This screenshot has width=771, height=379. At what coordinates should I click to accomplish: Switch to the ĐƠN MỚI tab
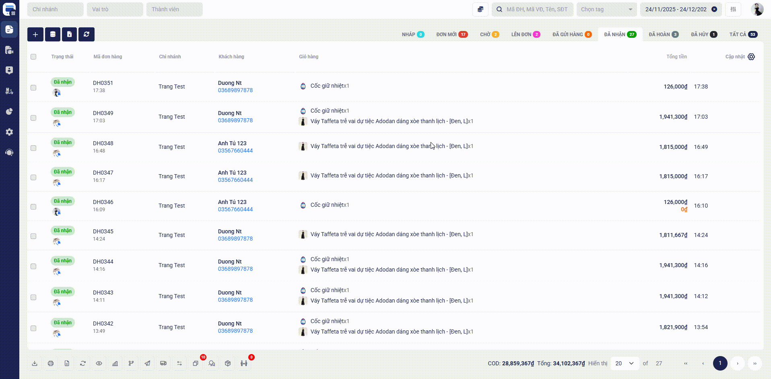pos(451,35)
